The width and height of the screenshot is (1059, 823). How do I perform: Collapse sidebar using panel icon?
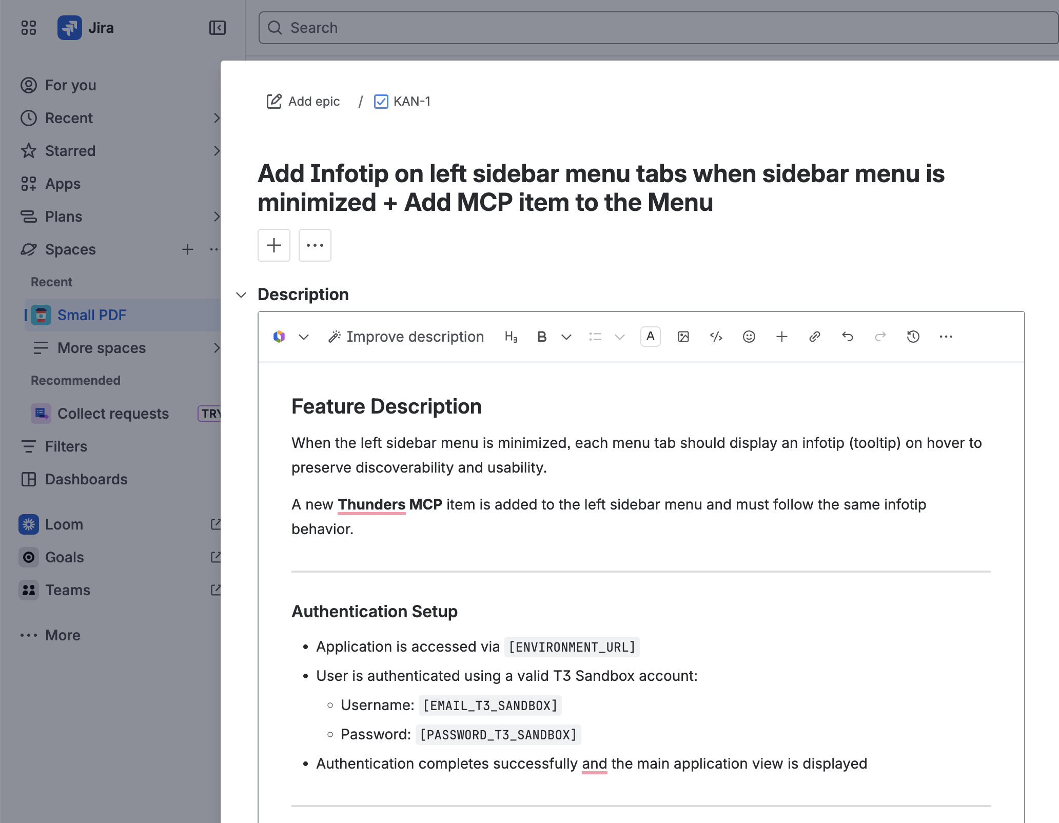click(x=217, y=28)
